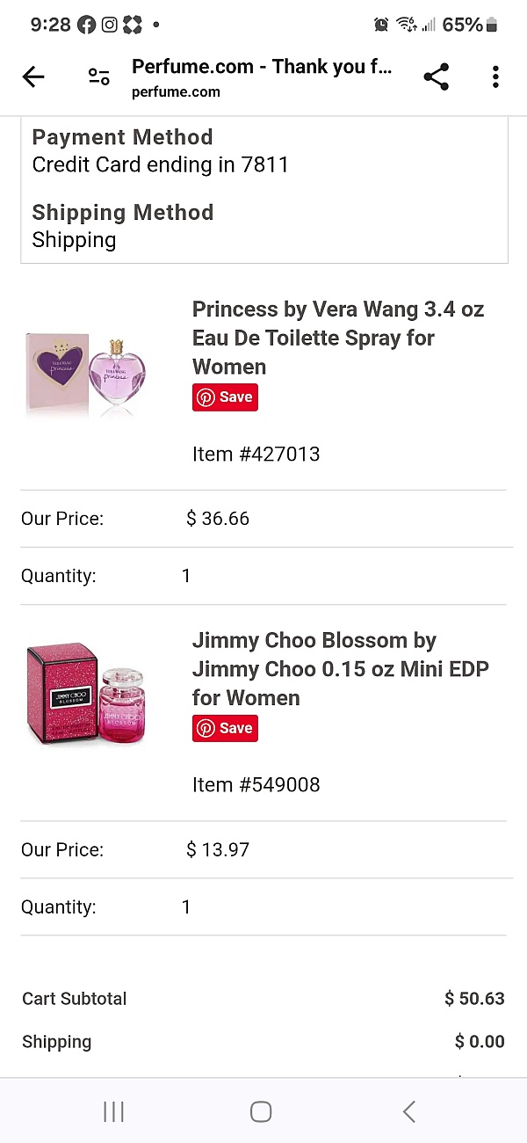The width and height of the screenshot is (527, 1143).
Task: Save the Vera Wang Princess item to Pinterest
Action: [x=225, y=397]
